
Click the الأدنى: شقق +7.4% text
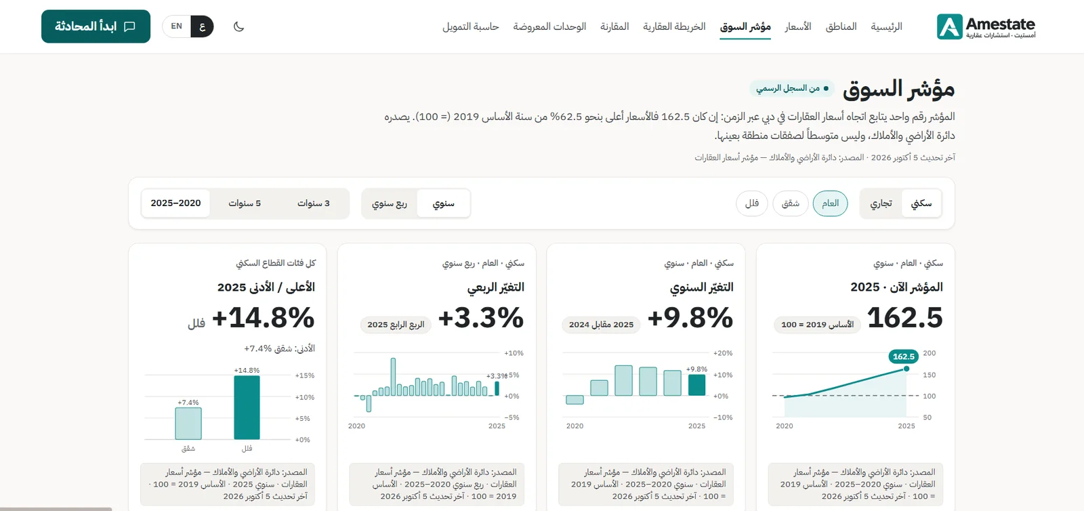click(x=280, y=348)
